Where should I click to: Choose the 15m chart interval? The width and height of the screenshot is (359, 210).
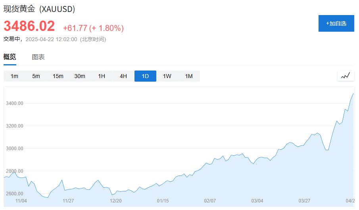[58, 76]
